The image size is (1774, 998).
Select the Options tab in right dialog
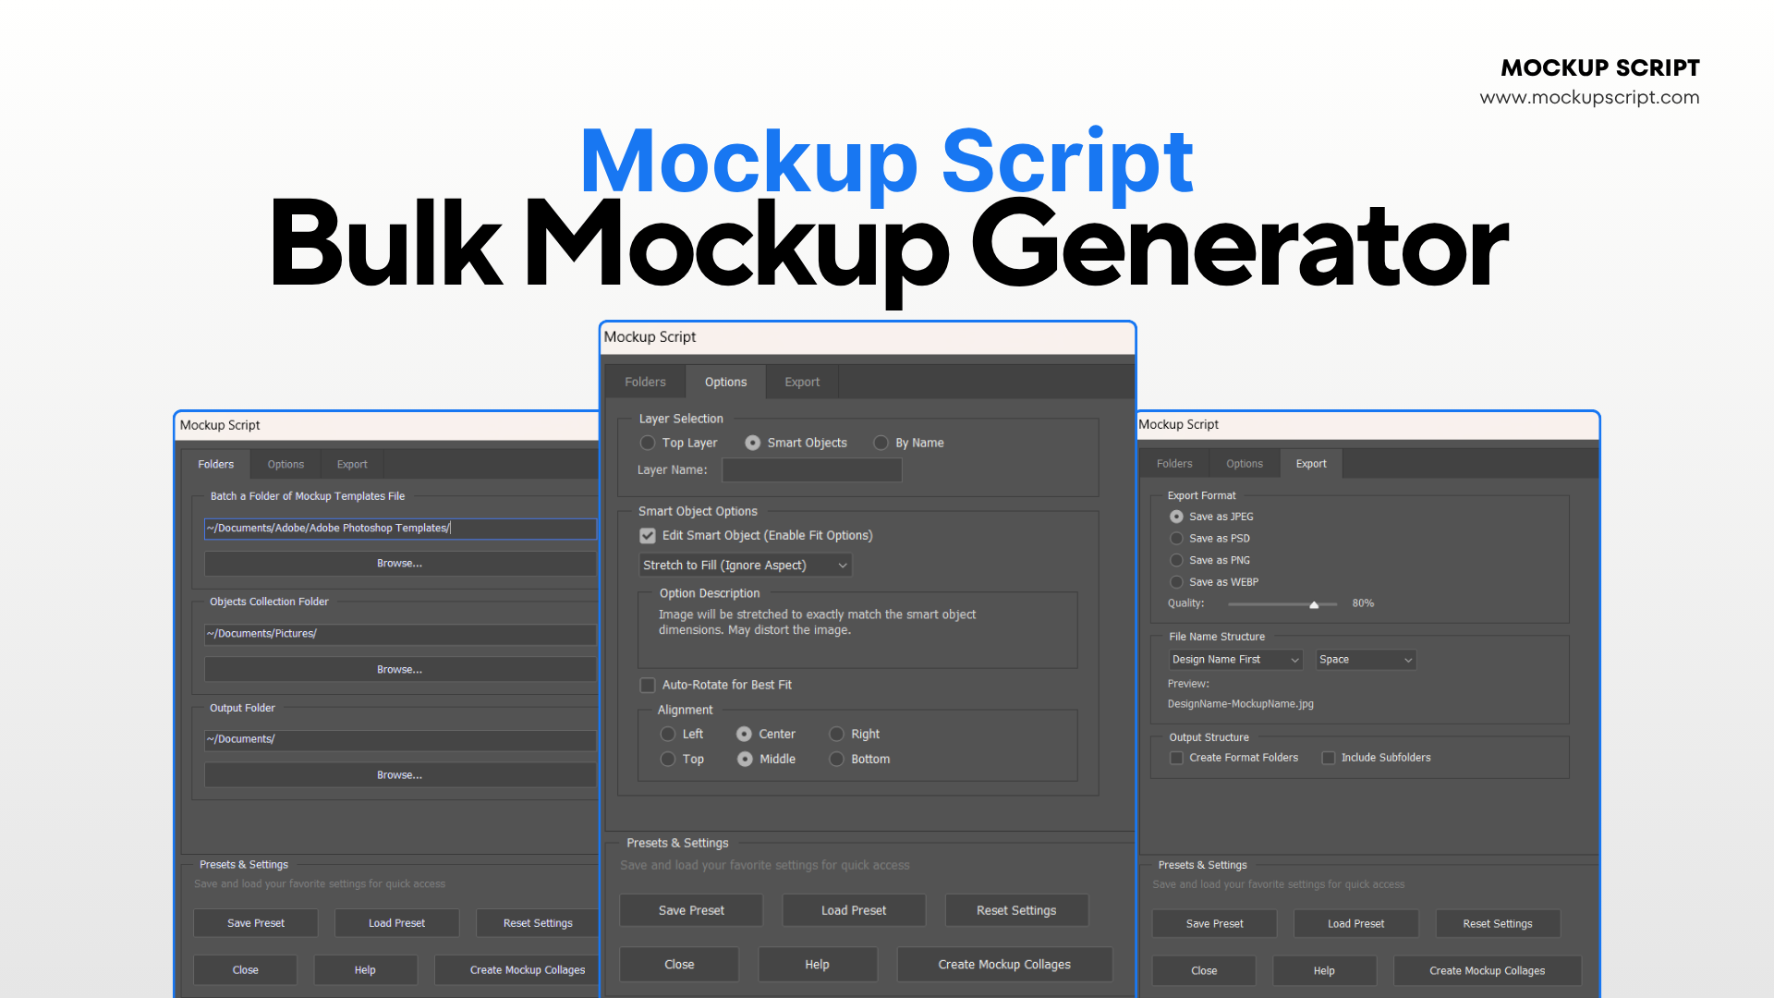pyautogui.click(x=1244, y=463)
